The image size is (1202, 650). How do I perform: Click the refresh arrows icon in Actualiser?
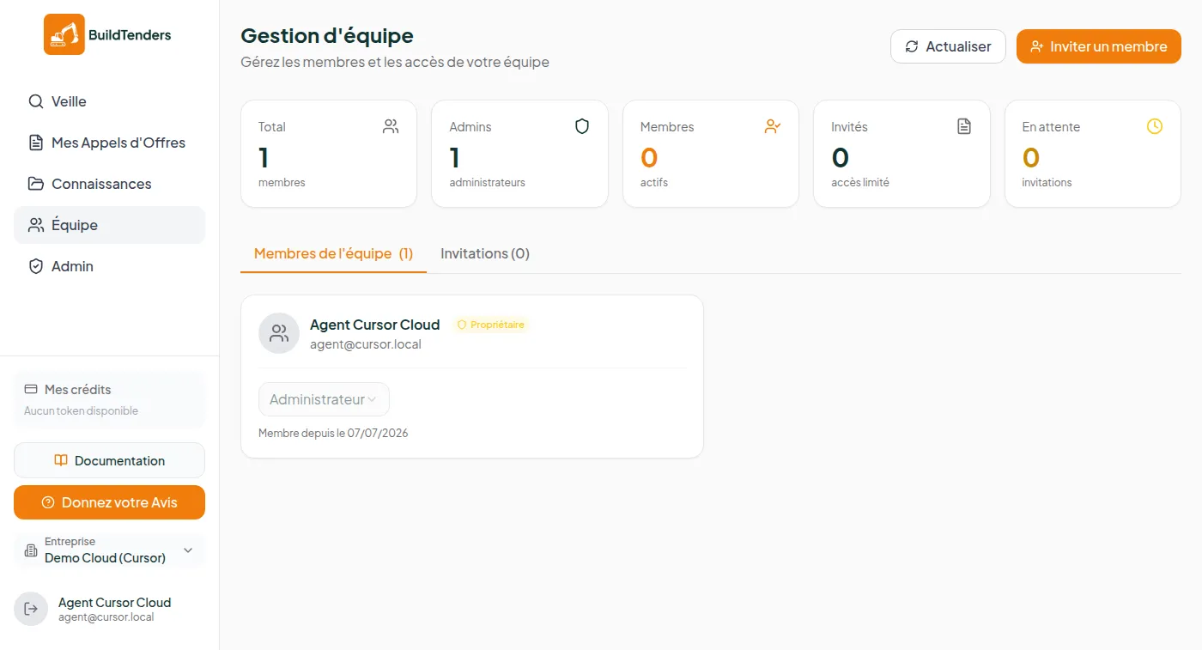point(912,46)
